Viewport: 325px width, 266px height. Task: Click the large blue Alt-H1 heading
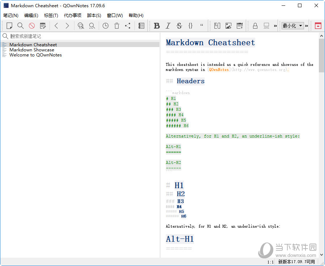coord(180,239)
